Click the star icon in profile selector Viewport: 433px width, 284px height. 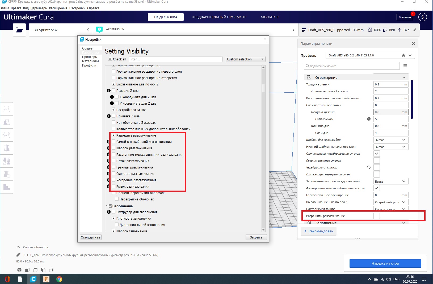click(x=403, y=55)
